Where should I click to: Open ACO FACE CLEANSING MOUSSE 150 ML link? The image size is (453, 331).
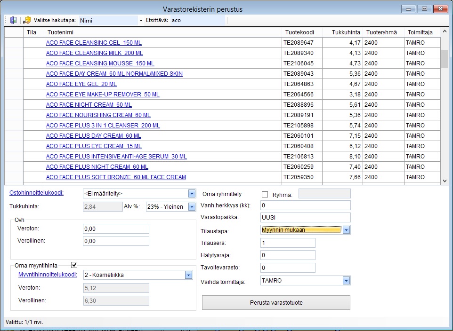point(100,63)
